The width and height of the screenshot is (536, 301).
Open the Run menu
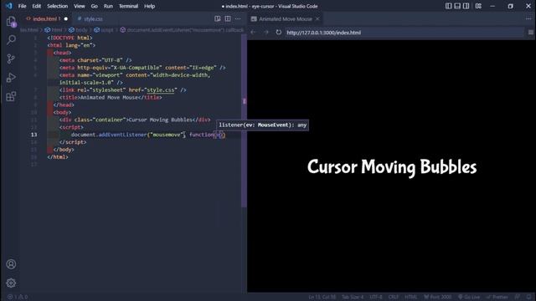tap(108, 6)
